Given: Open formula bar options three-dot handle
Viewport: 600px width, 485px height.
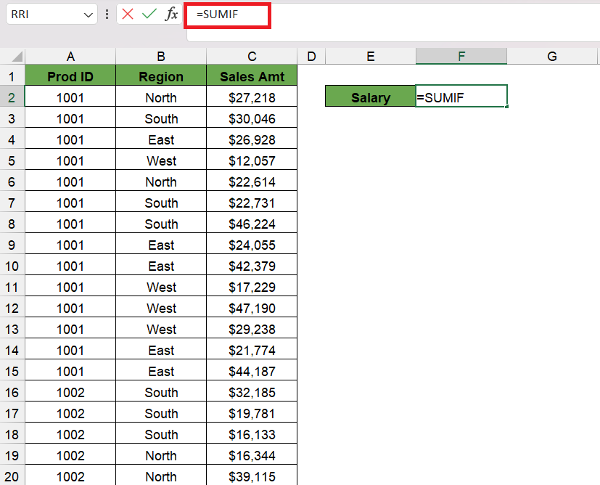Looking at the screenshot, I should coord(107,15).
